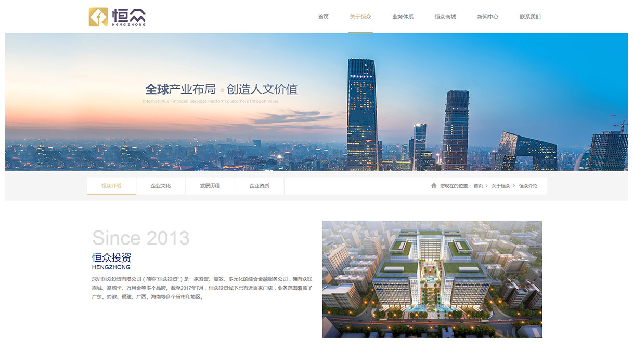Select the 企业资质 tab
Image resolution: width=633 pixels, height=353 pixels.
[259, 186]
